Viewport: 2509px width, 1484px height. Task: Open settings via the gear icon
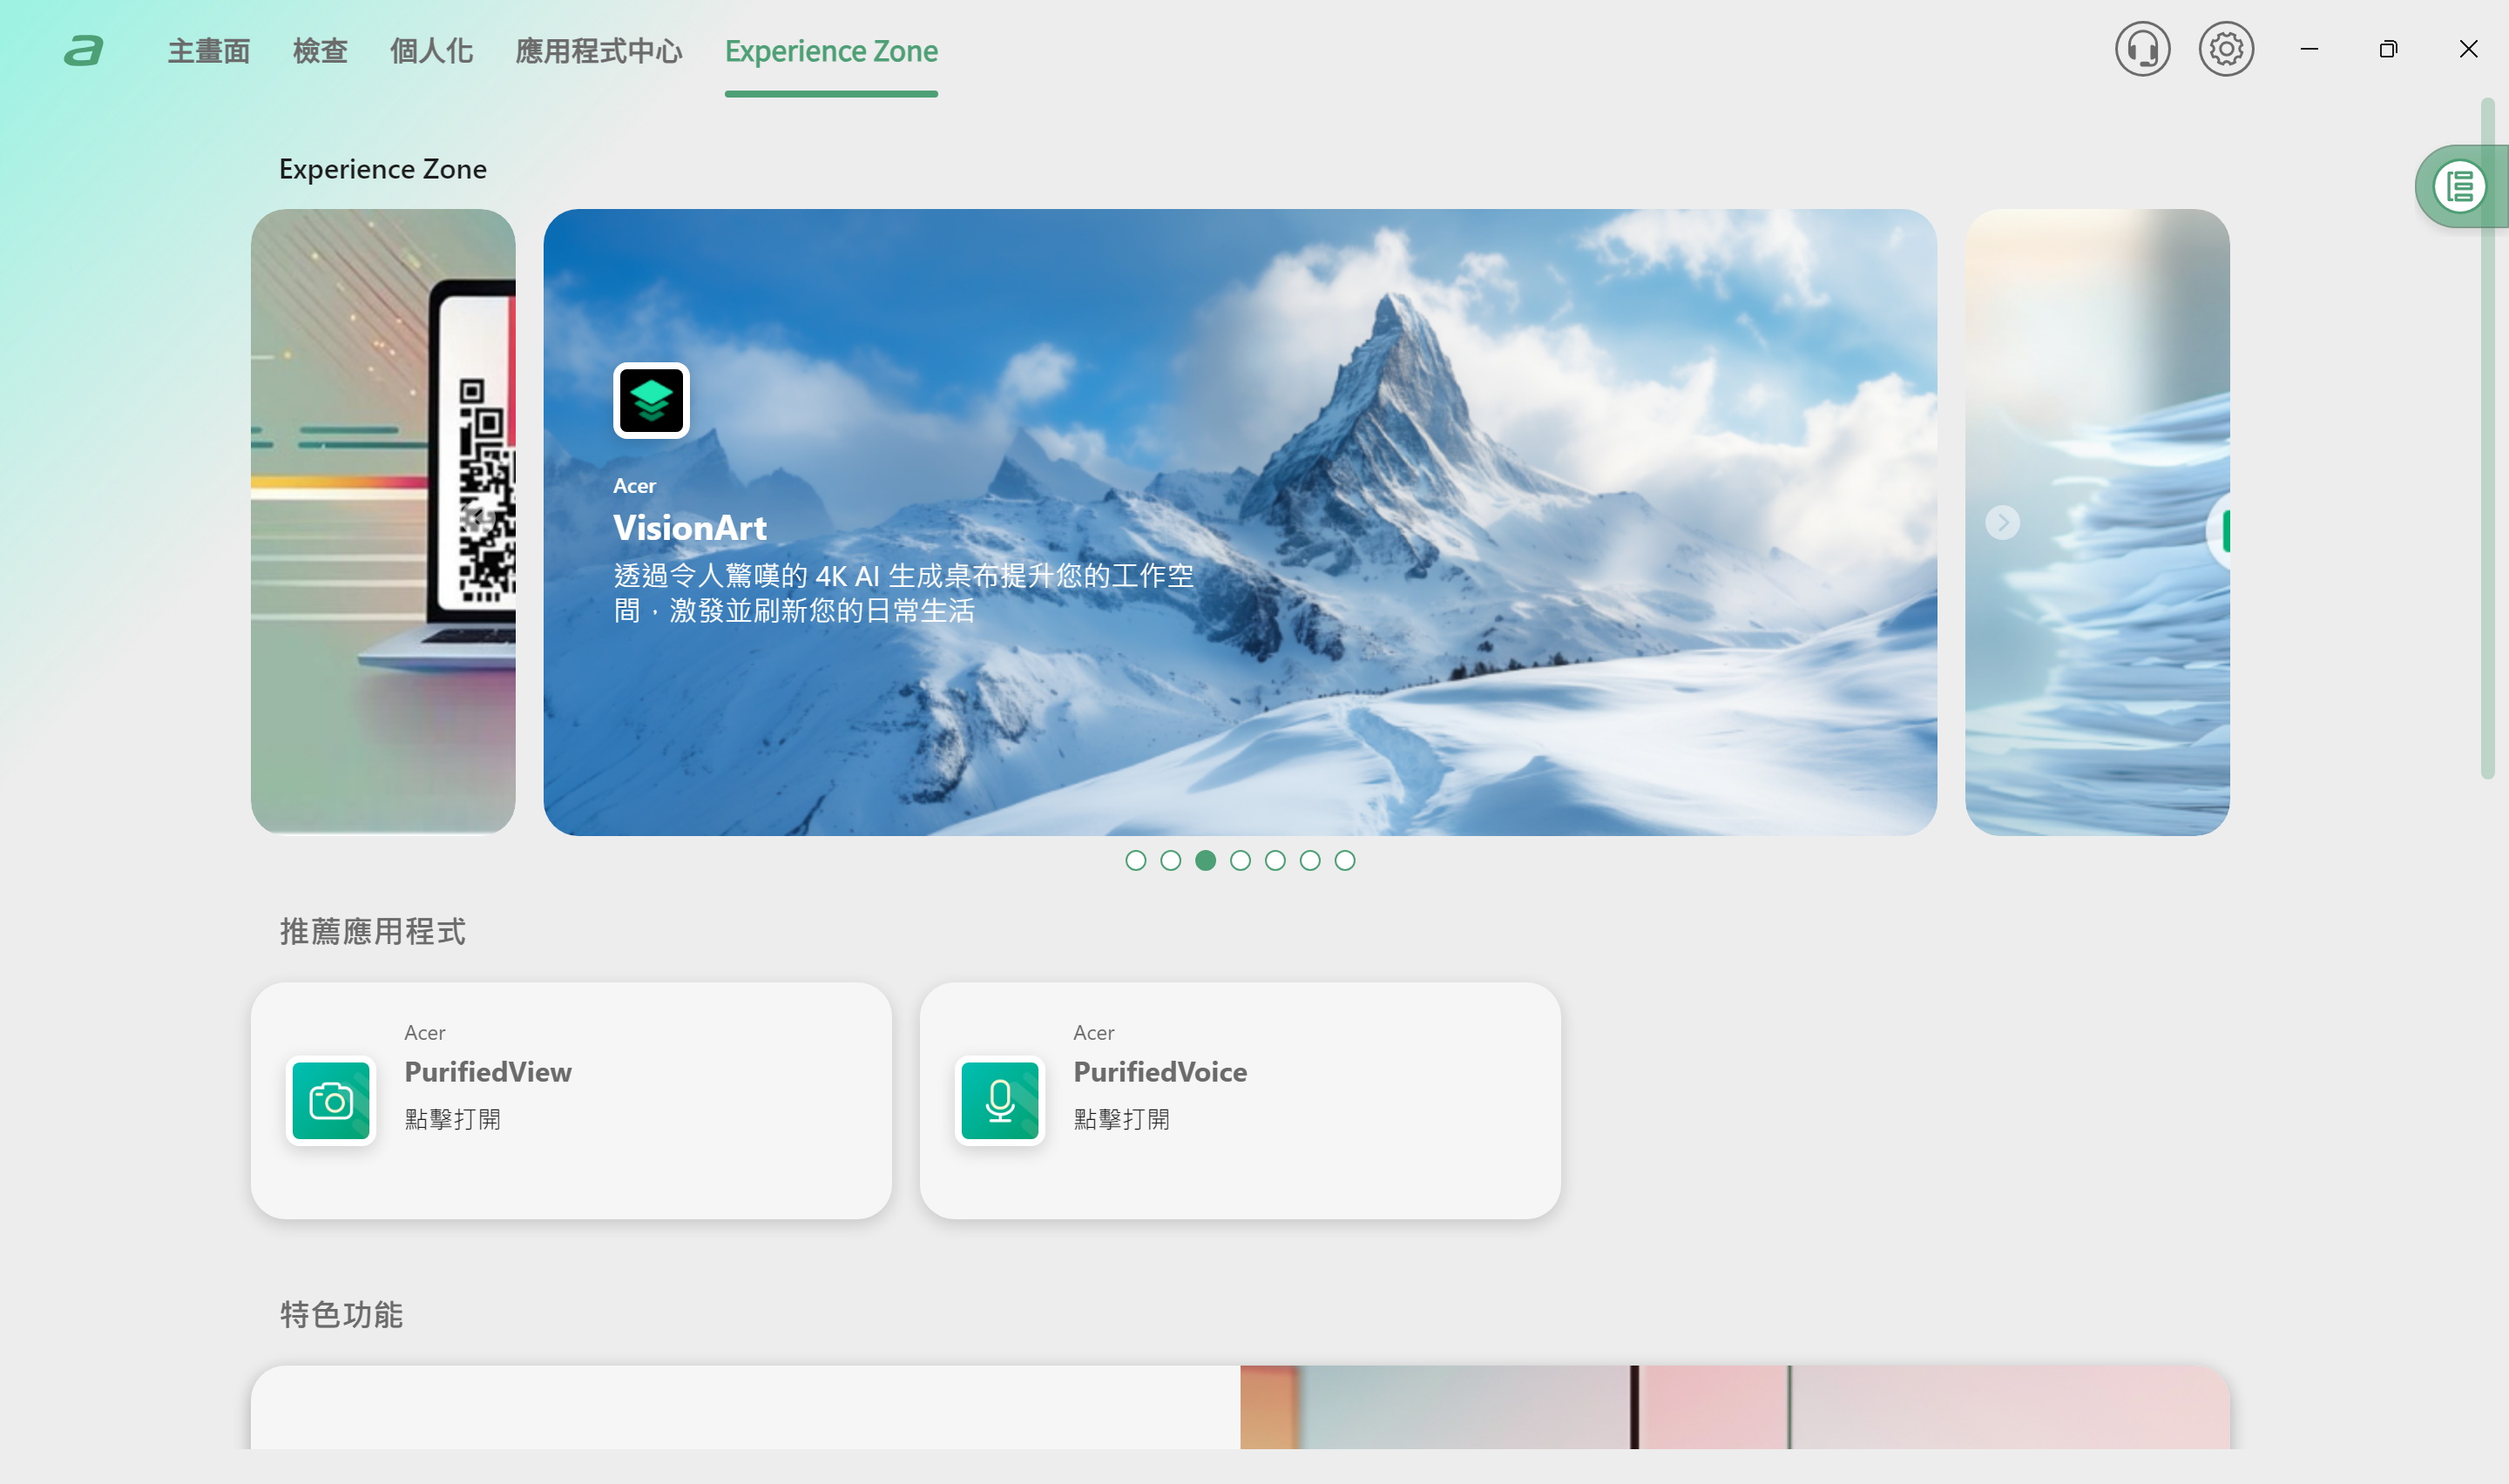(2225, 49)
